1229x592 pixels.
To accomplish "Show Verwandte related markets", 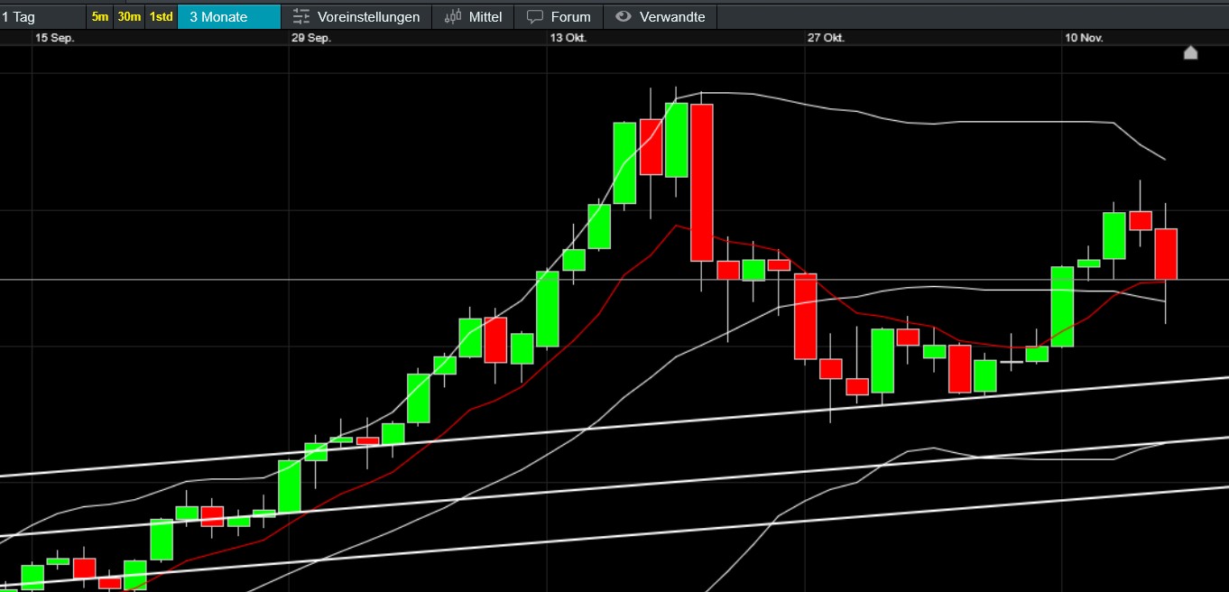I will coord(671,17).
